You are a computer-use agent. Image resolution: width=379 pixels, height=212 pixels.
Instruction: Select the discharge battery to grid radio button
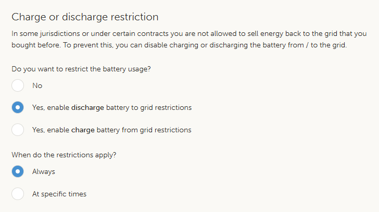click(x=18, y=108)
